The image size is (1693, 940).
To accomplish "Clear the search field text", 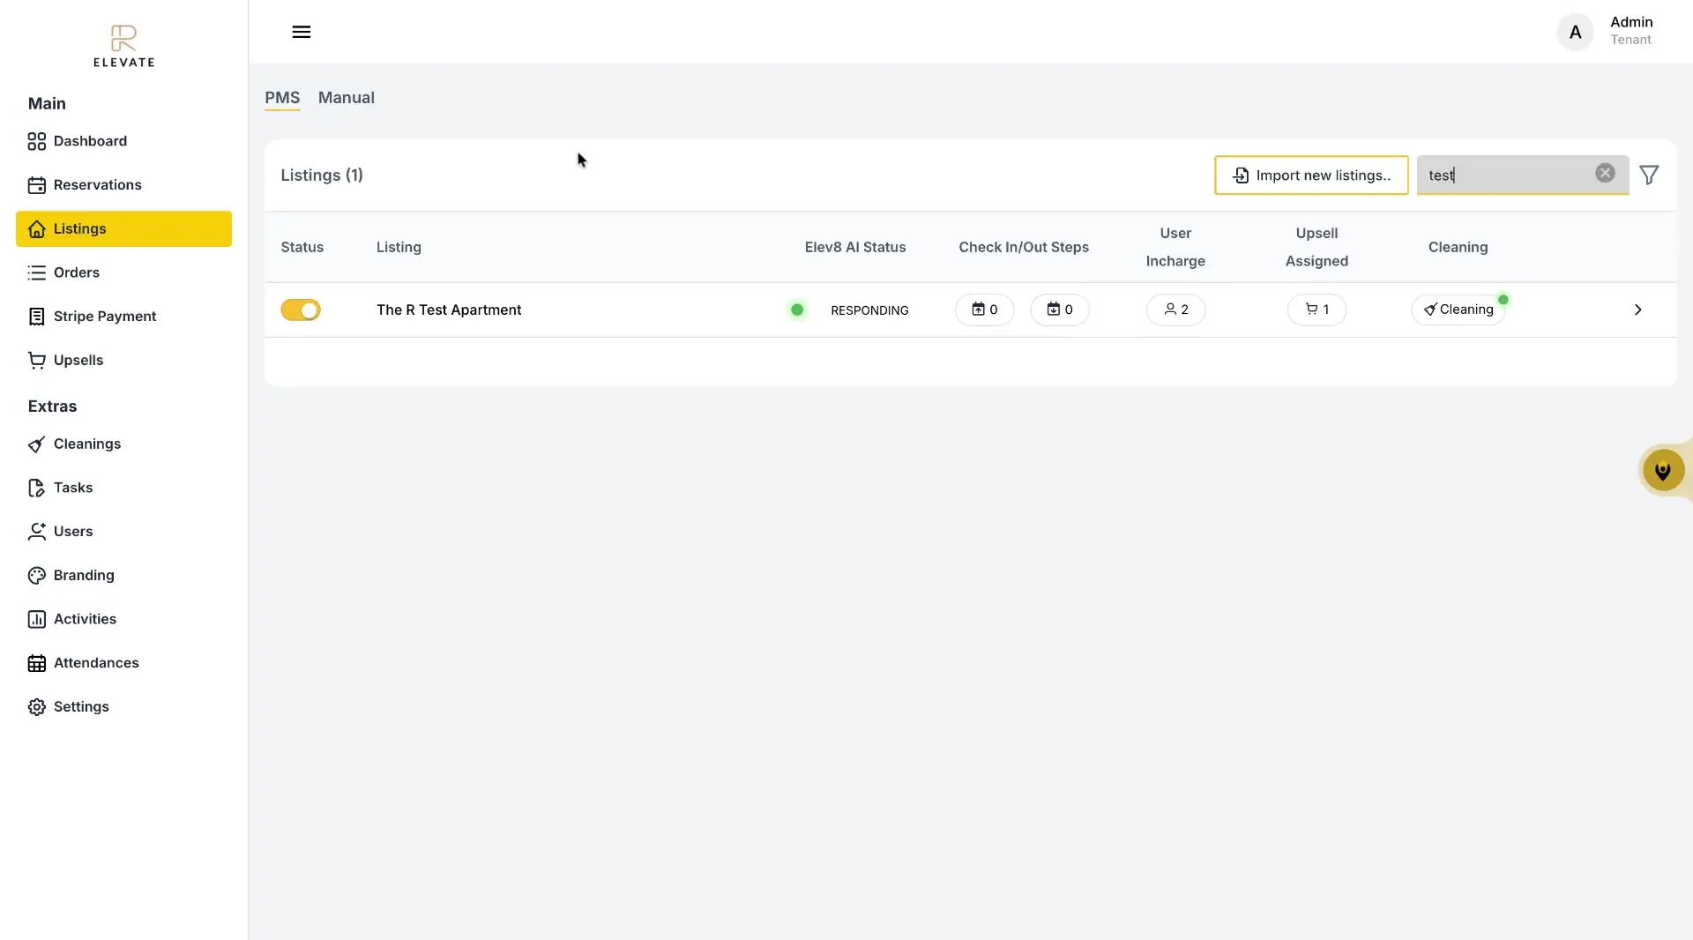I will tap(1605, 174).
